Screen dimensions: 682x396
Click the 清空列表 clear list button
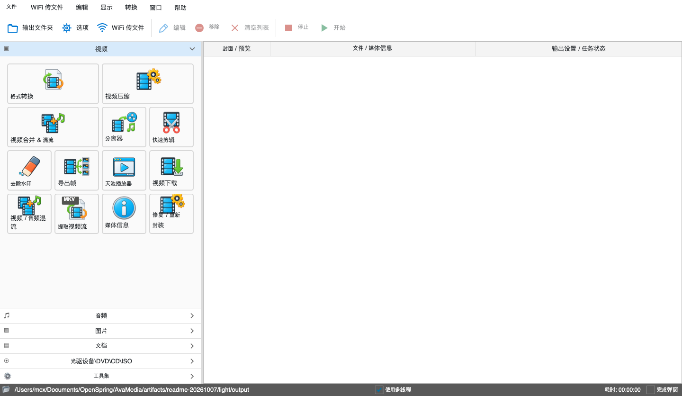[250, 28]
